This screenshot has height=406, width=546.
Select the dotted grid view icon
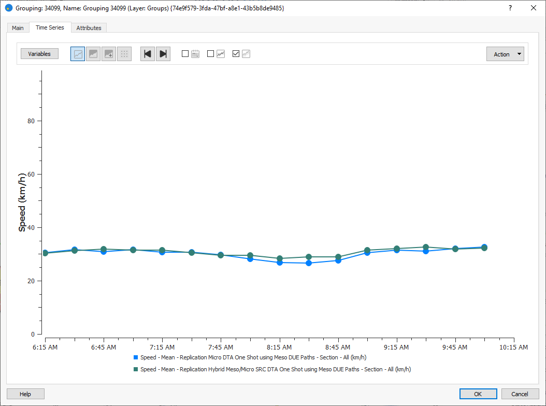124,54
